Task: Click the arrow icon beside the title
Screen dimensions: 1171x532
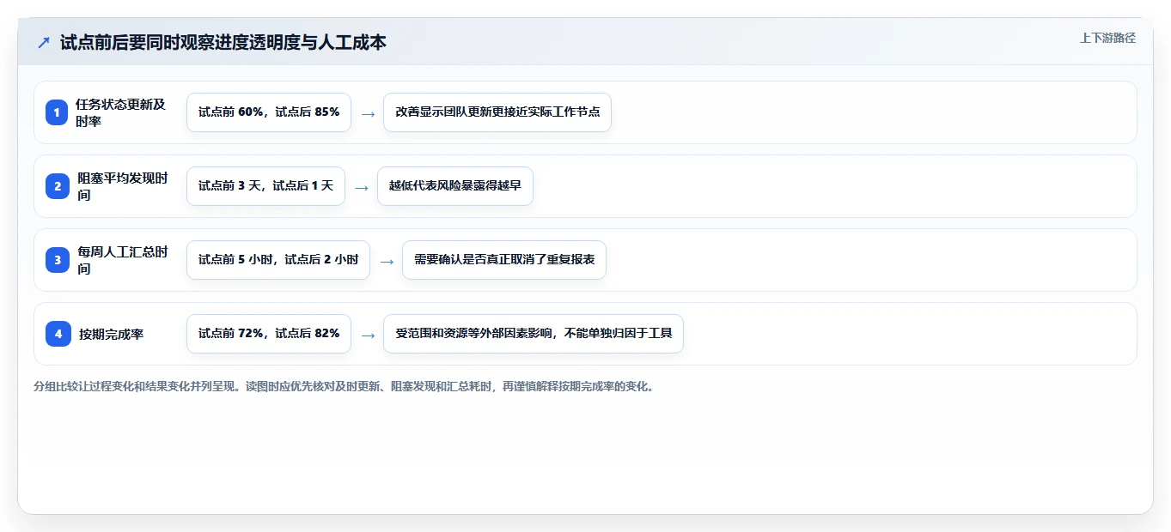Action: coord(43,43)
